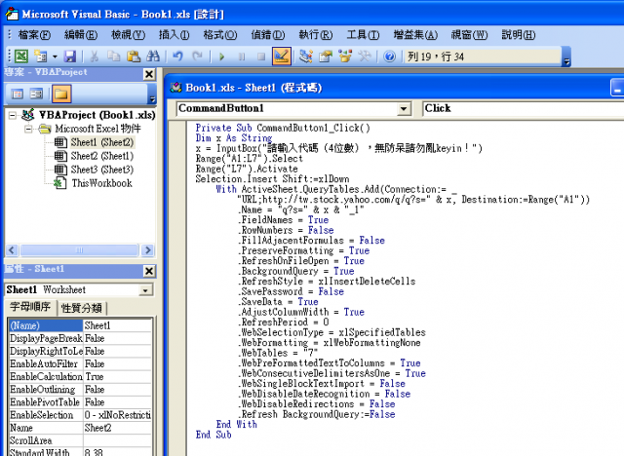Image resolution: width=624 pixels, height=456 pixels.
Task: Click the Visual Basic title bar icon
Action: click(x=12, y=14)
